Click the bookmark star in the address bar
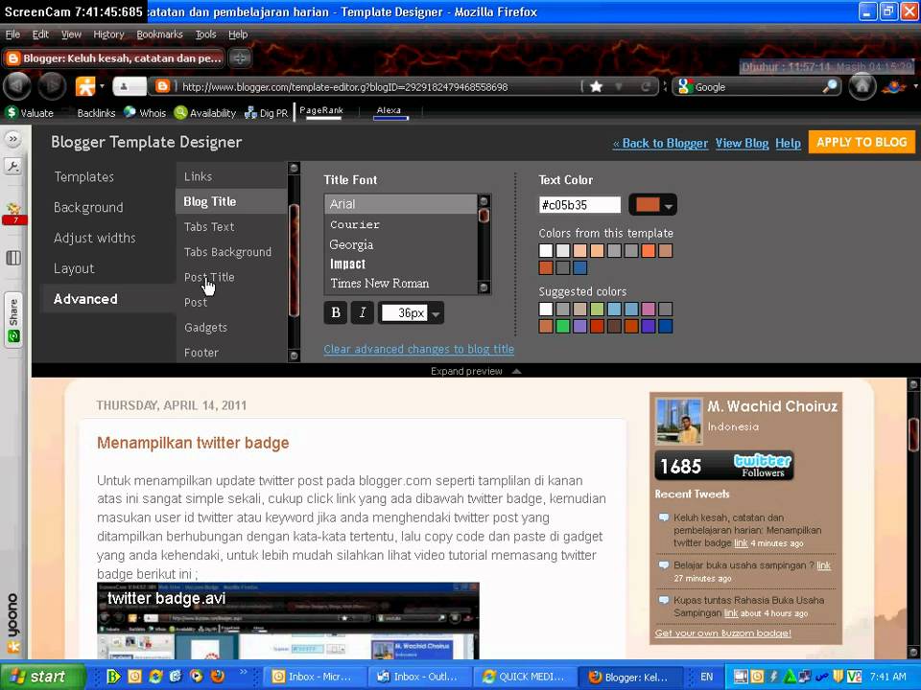Viewport: 921px width, 690px height. click(x=596, y=87)
